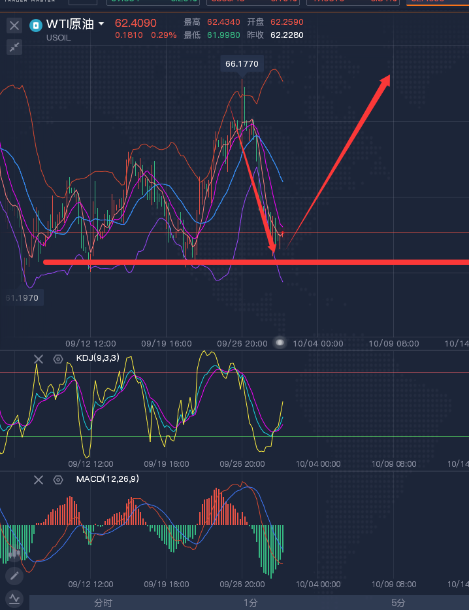Open KDJ indicator settings

coord(58,359)
